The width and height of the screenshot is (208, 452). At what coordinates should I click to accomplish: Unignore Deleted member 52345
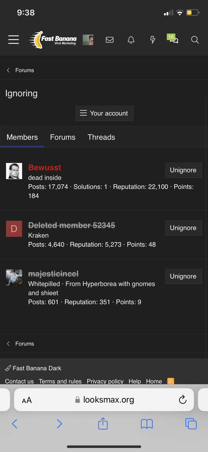point(183,228)
